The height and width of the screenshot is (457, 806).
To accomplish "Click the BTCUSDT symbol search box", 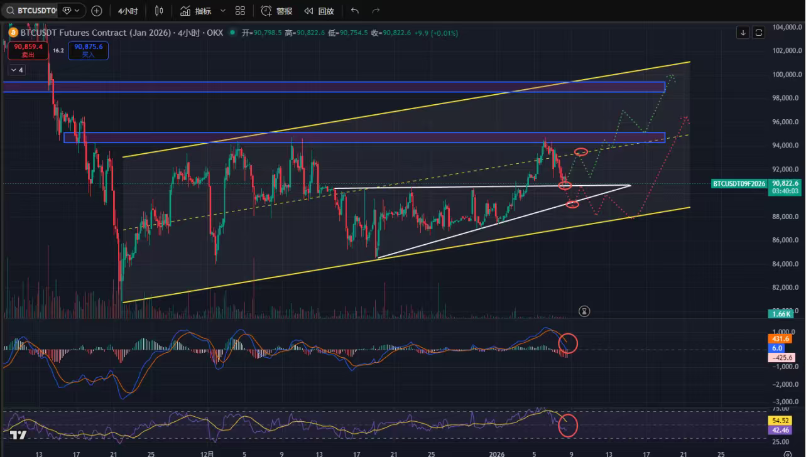I will [31, 11].
